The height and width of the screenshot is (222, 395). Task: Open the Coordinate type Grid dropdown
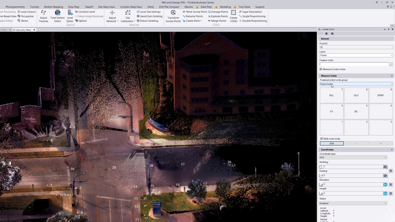pyautogui.click(x=353, y=157)
